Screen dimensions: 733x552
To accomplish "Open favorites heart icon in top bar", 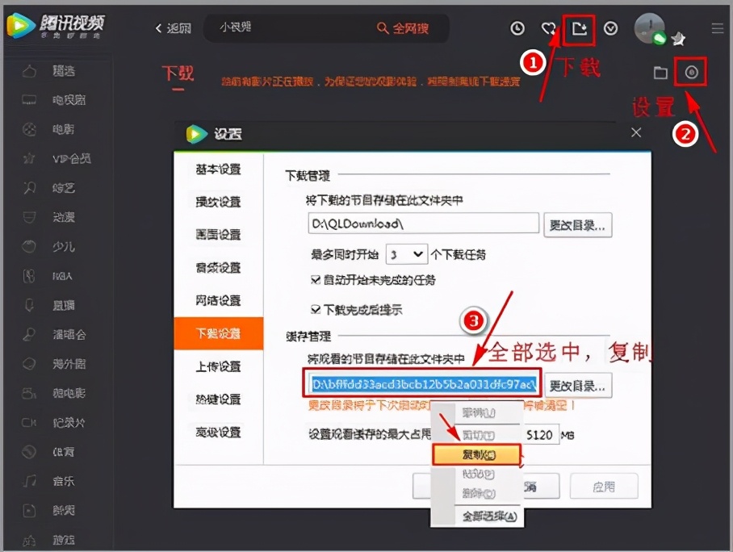I will coord(548,29).
